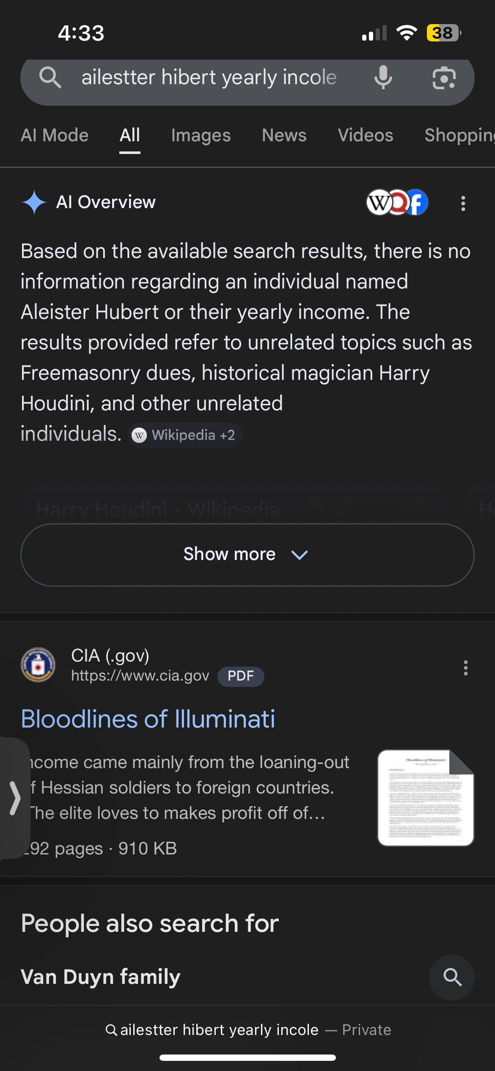
Task: Tap the bottom private address bar
Action: 247,1030
